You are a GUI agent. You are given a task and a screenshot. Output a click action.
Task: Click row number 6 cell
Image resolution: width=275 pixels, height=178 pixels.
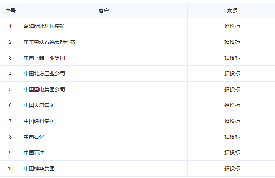tap(10, 105)
